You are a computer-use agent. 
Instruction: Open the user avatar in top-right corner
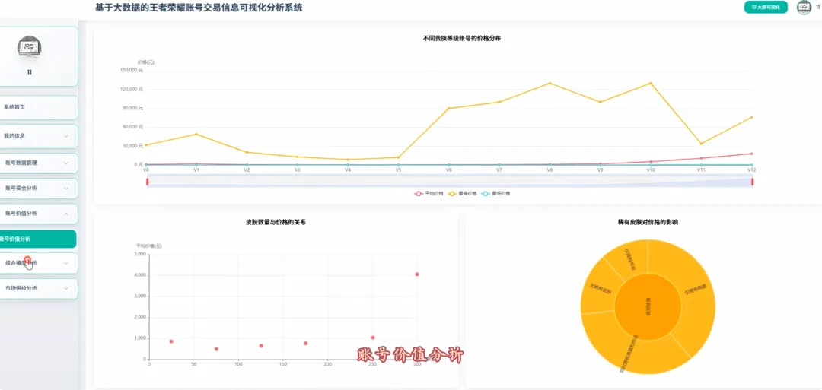pyautogui.click(x=804, y=8)
